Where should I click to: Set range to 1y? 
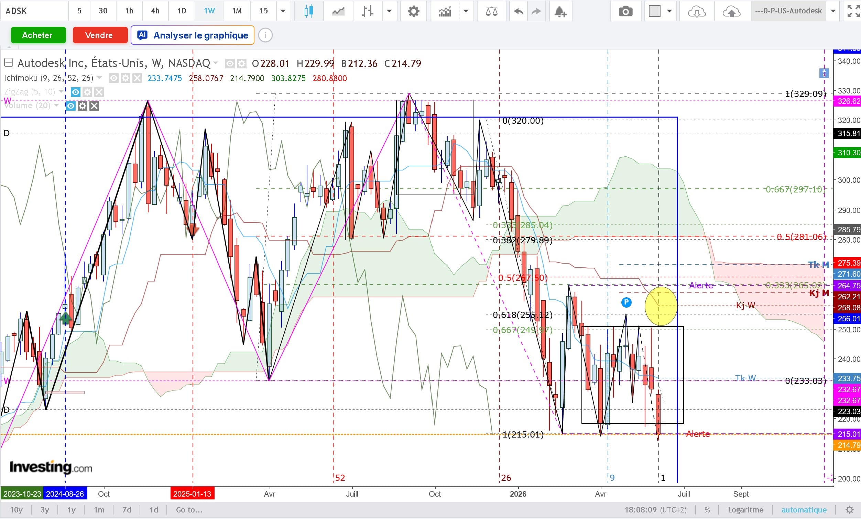point(71,510)
